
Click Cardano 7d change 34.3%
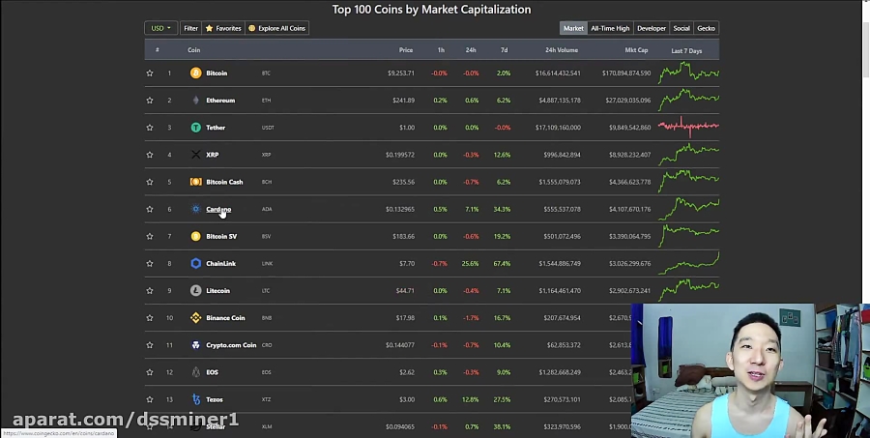point(502,209)
